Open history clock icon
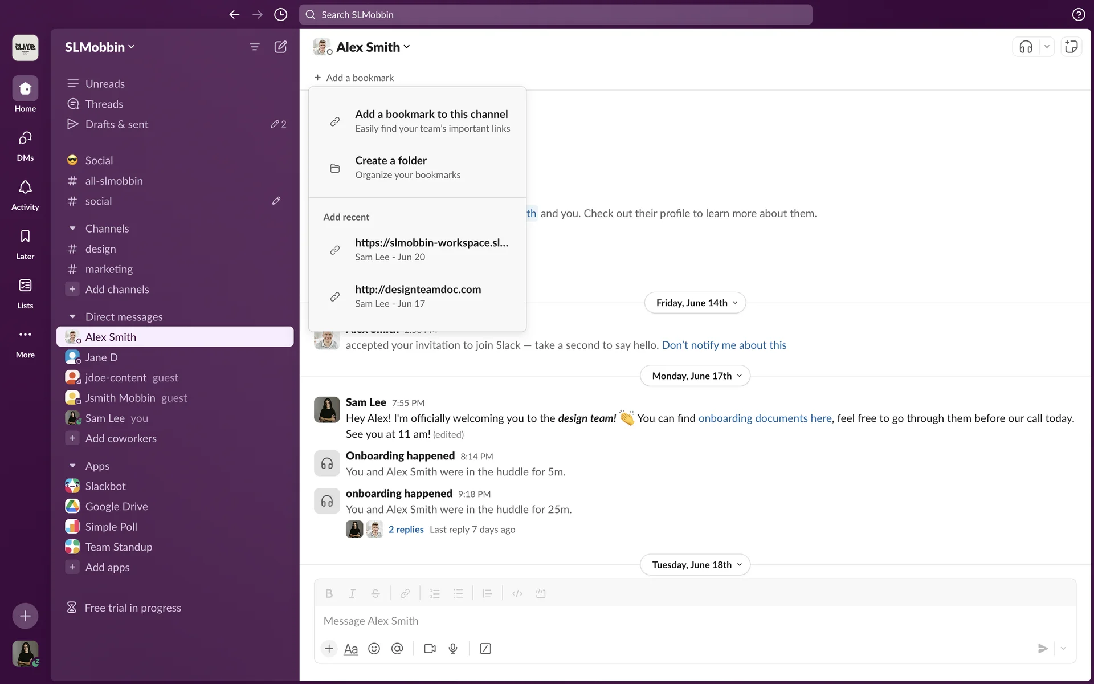 coord(280,15)
